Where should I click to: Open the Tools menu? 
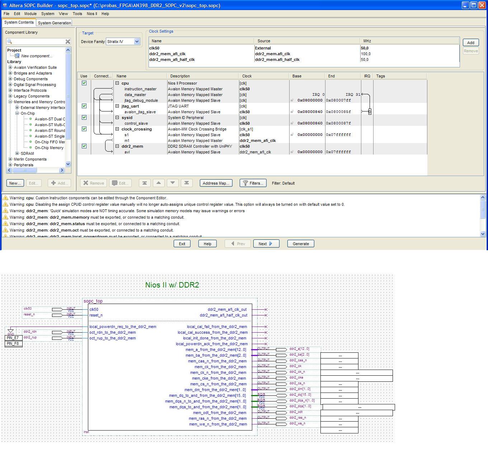click(x=78, y=14)
